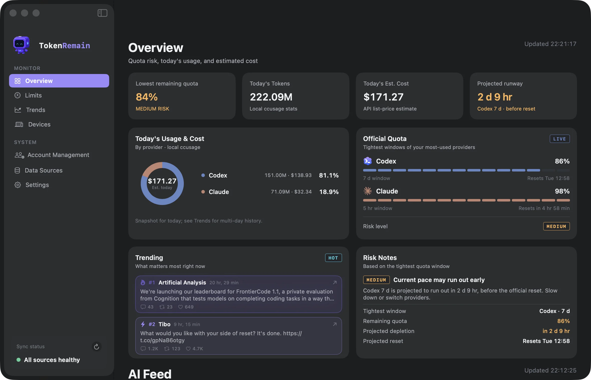Switch to Devices page
The height and width of the screenshot is (380, 591).
pyautogui.click(x=59, y=124)
